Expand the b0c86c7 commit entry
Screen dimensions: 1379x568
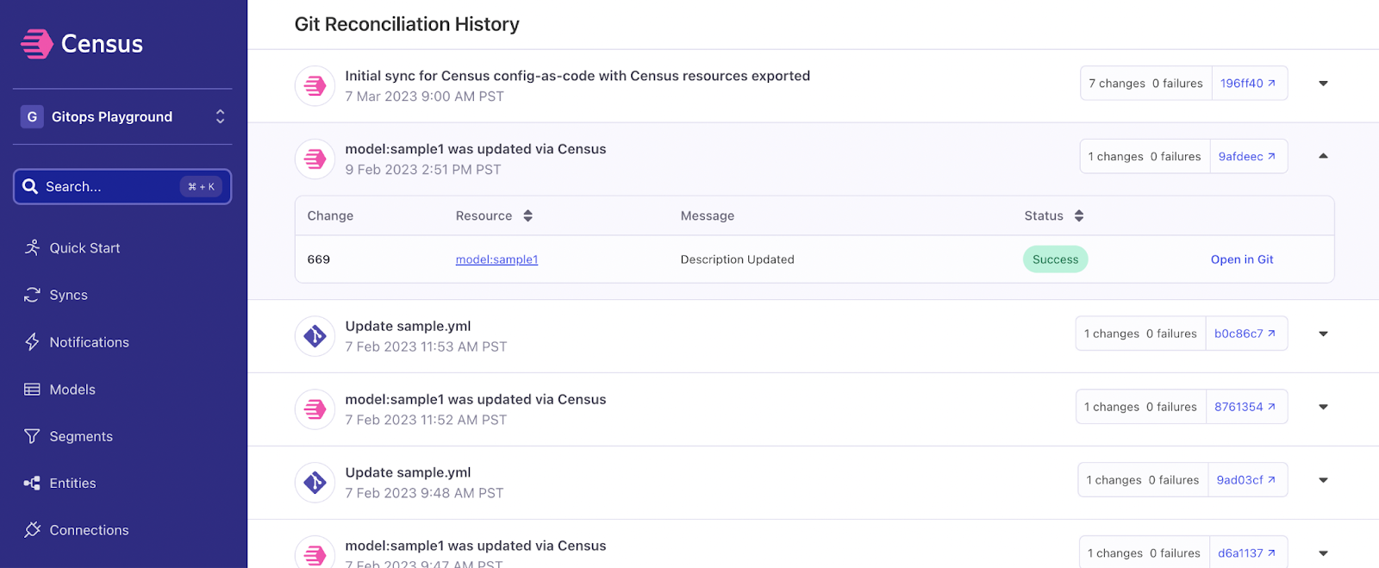point(1323,334)
